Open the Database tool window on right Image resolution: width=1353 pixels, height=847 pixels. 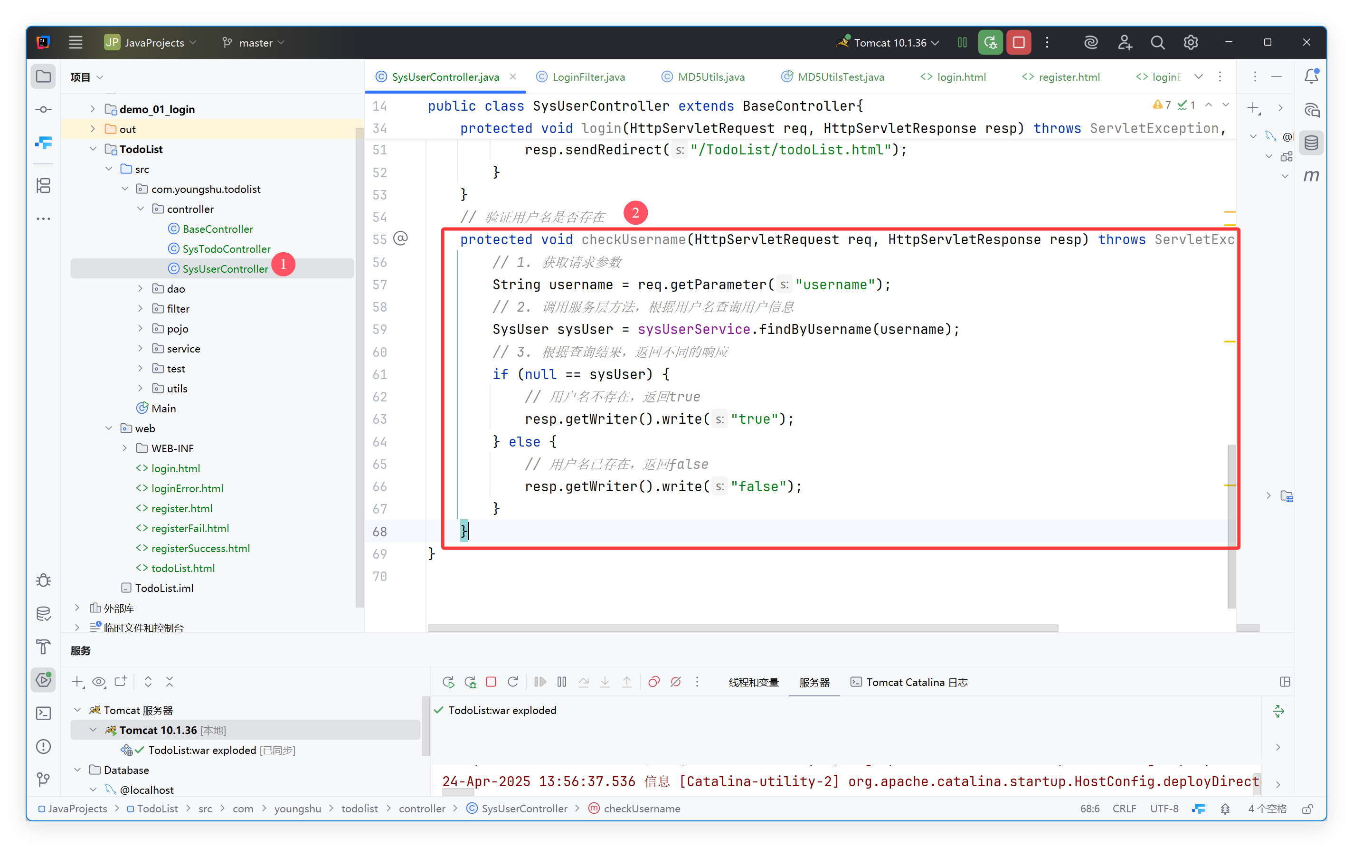pyautogui.click(x=1311, y=143)
